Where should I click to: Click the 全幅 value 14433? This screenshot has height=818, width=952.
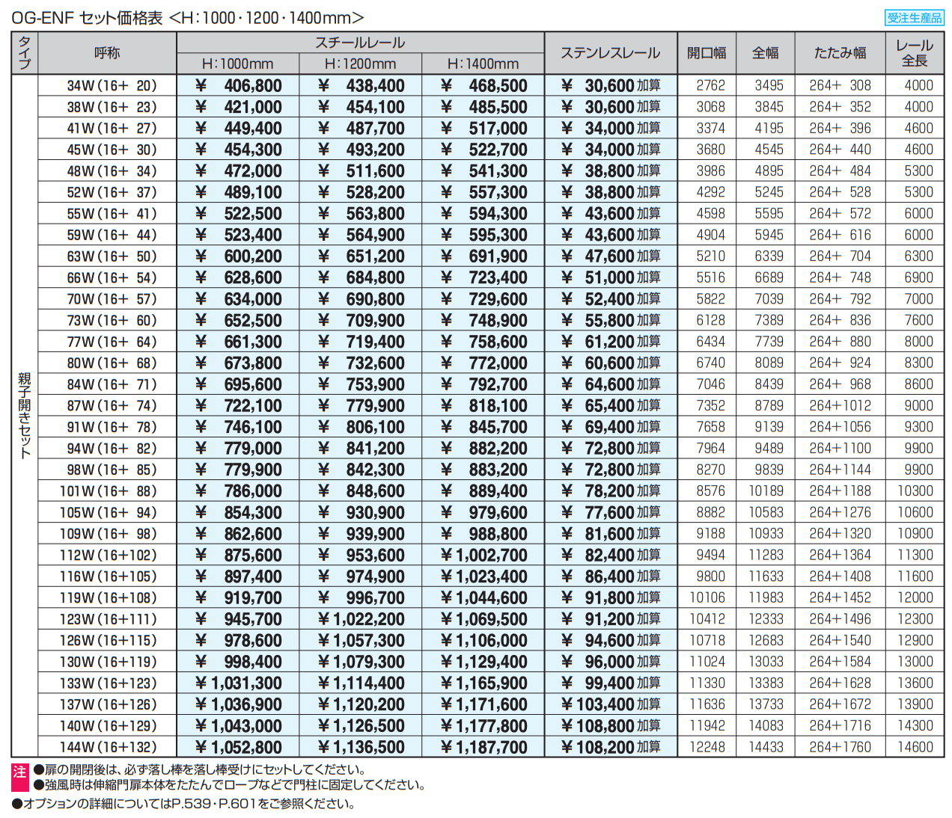coord(766,747)
